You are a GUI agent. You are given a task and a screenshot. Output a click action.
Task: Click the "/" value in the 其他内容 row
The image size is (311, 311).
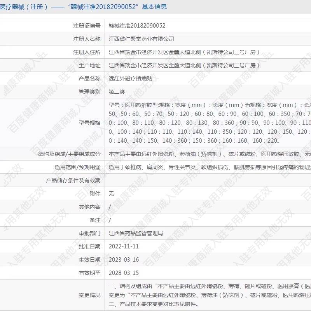click(x=110, y=207)
